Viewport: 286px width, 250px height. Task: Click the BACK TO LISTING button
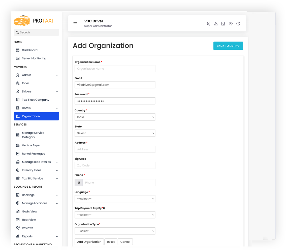click(x=228, y=46)
